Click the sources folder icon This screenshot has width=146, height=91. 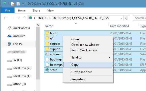(47, 43)
